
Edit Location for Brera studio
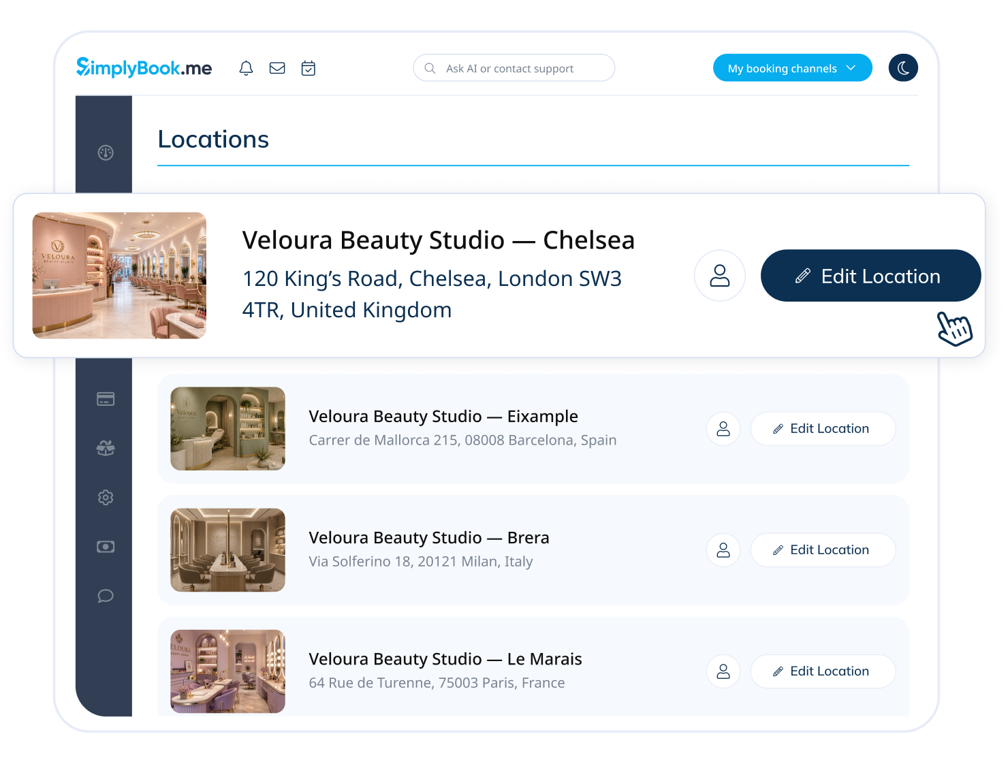(823, 550)
